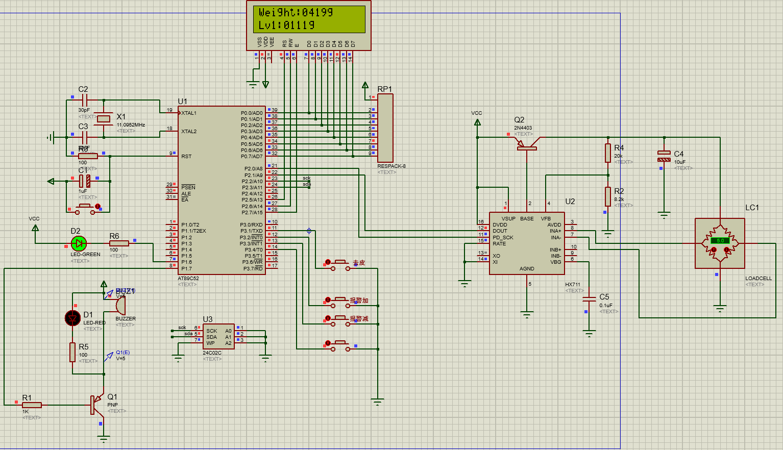Select the D2 green LED

[x=79, y=243]
